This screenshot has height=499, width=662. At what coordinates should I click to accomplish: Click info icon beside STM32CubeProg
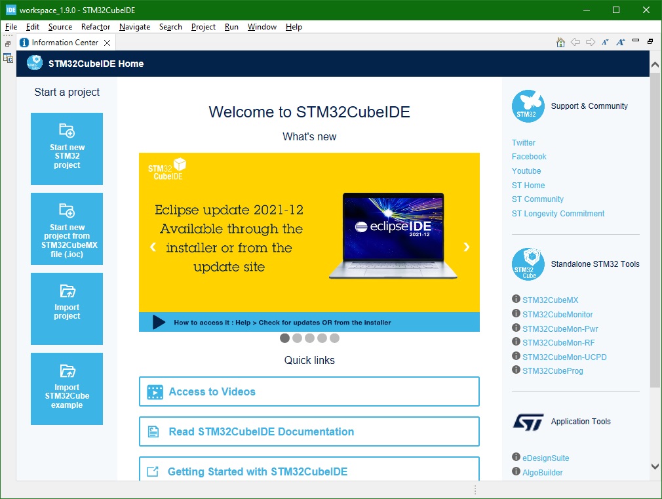click(516, 370)
